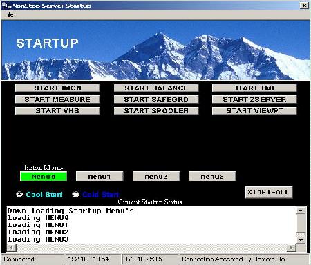Switch to Menu1
Viewport: 311px width, 265px height.
(100, 177)
